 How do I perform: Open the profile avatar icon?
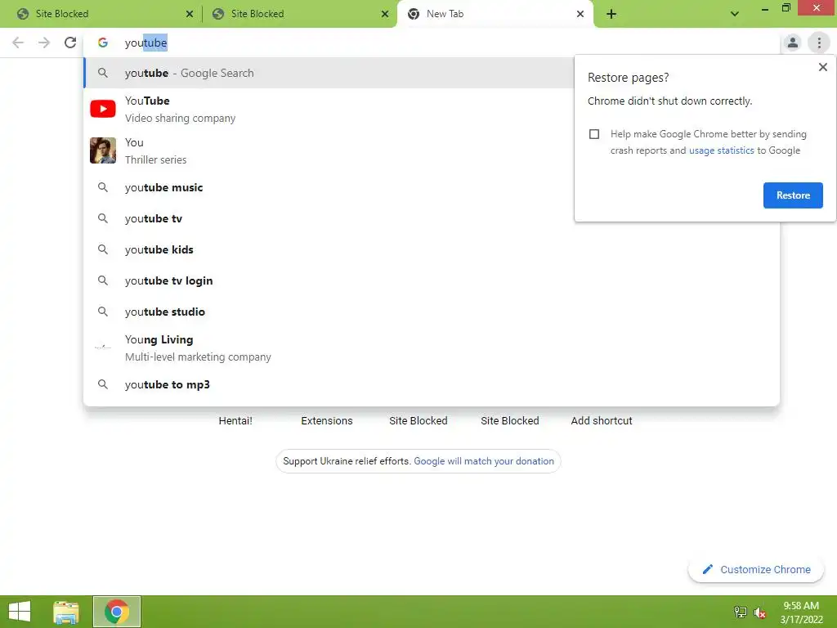click(x=793, y=43)
